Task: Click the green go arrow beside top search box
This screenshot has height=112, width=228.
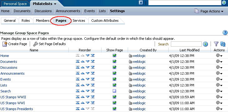Action: [x=224, y=3]
